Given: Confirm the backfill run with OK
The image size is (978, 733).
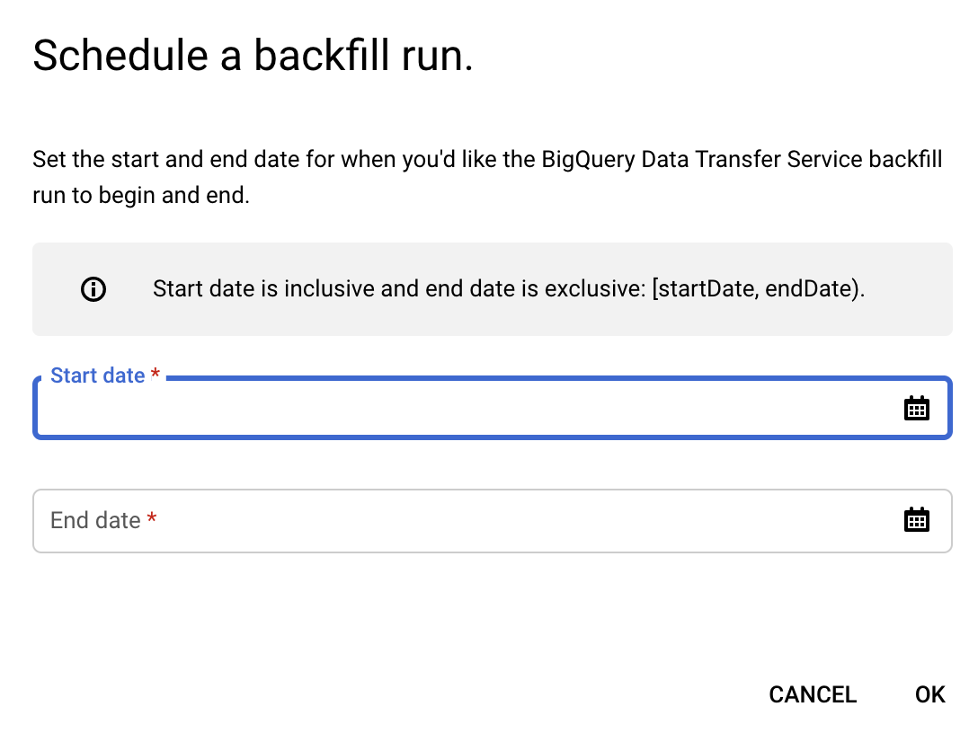Looking at the screenshot, I should [929, 694].
